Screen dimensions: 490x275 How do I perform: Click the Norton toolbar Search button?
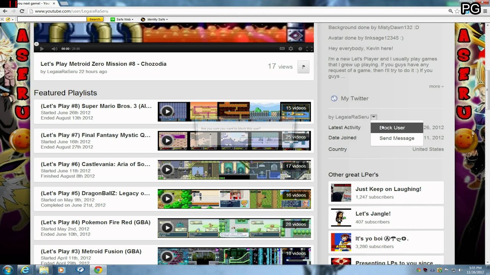(95, 19)
